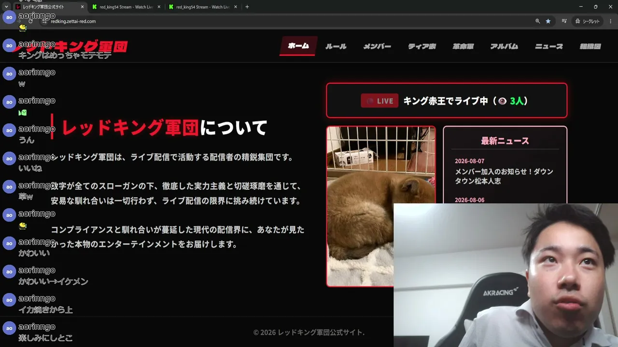
Task: Switch to the first red_king54 Stream tab
Action: pyautogui.click(x=125, y=7)
